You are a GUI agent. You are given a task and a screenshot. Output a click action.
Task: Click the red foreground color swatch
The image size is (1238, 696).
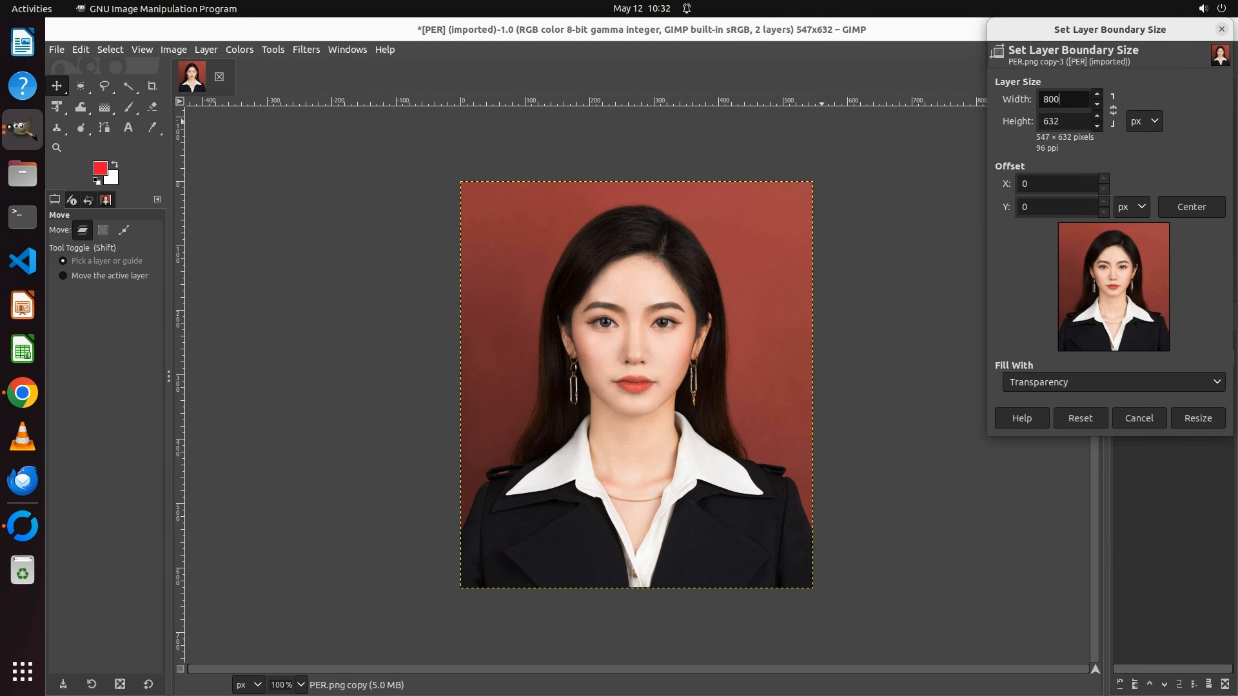(100, 168)
